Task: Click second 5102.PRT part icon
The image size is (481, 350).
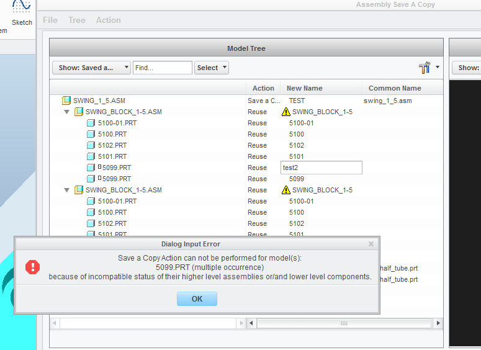Action: tap(91, 223)
